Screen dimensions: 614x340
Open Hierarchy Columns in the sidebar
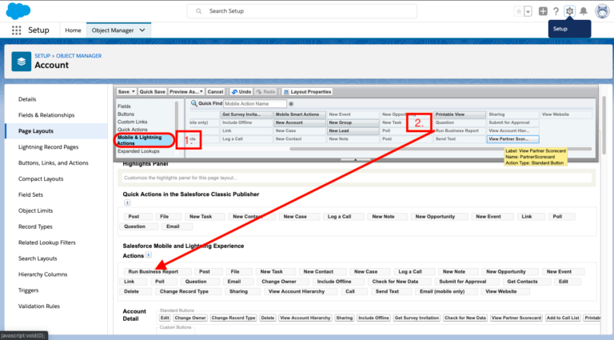click(x=42, y=274)
